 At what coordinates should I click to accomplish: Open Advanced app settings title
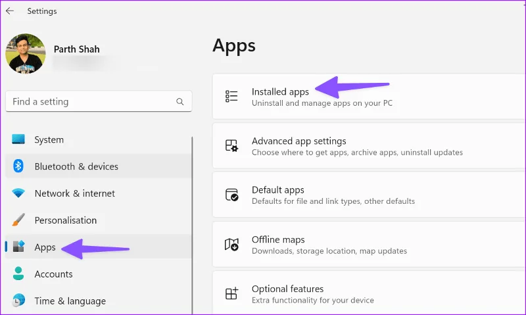[299, 141]
